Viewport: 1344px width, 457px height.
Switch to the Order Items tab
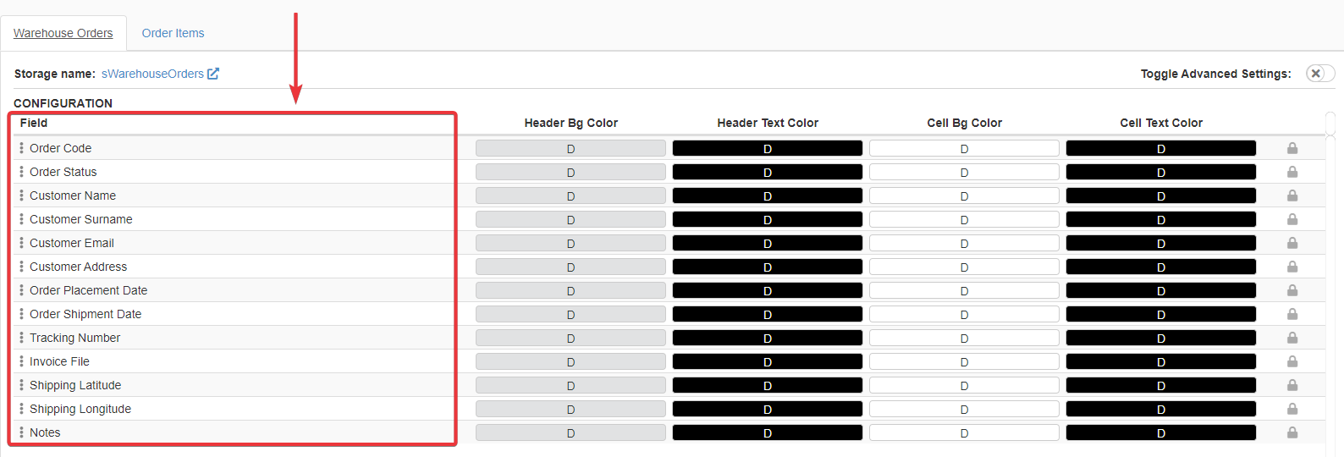tap(173, 33)
